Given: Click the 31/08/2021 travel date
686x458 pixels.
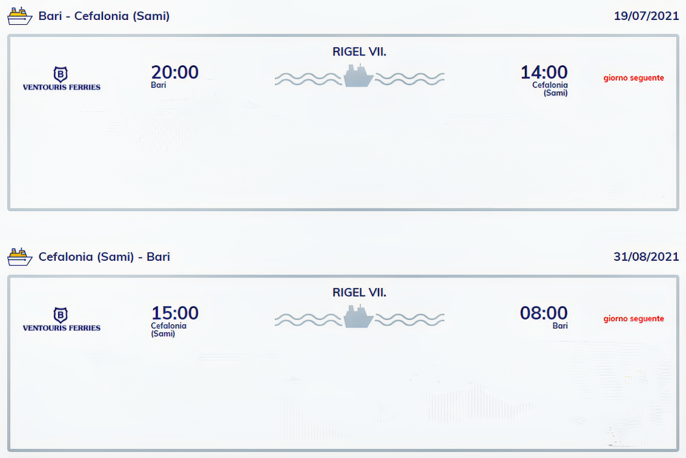Looking at the screenshot, I should pos(646,257).
